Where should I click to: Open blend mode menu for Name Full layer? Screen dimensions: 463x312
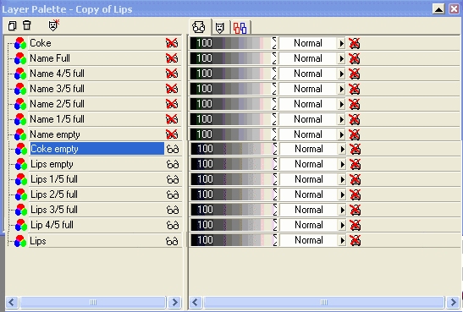coord(341,58)
